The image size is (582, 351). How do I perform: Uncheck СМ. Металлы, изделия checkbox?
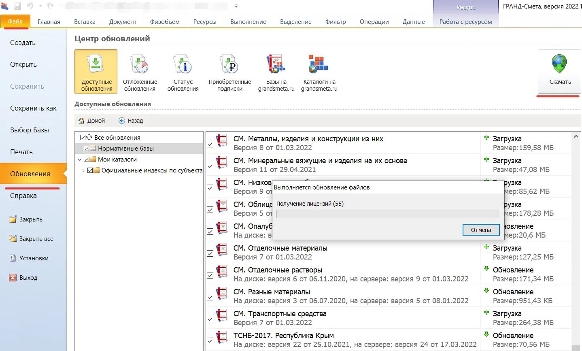(210, 144)
